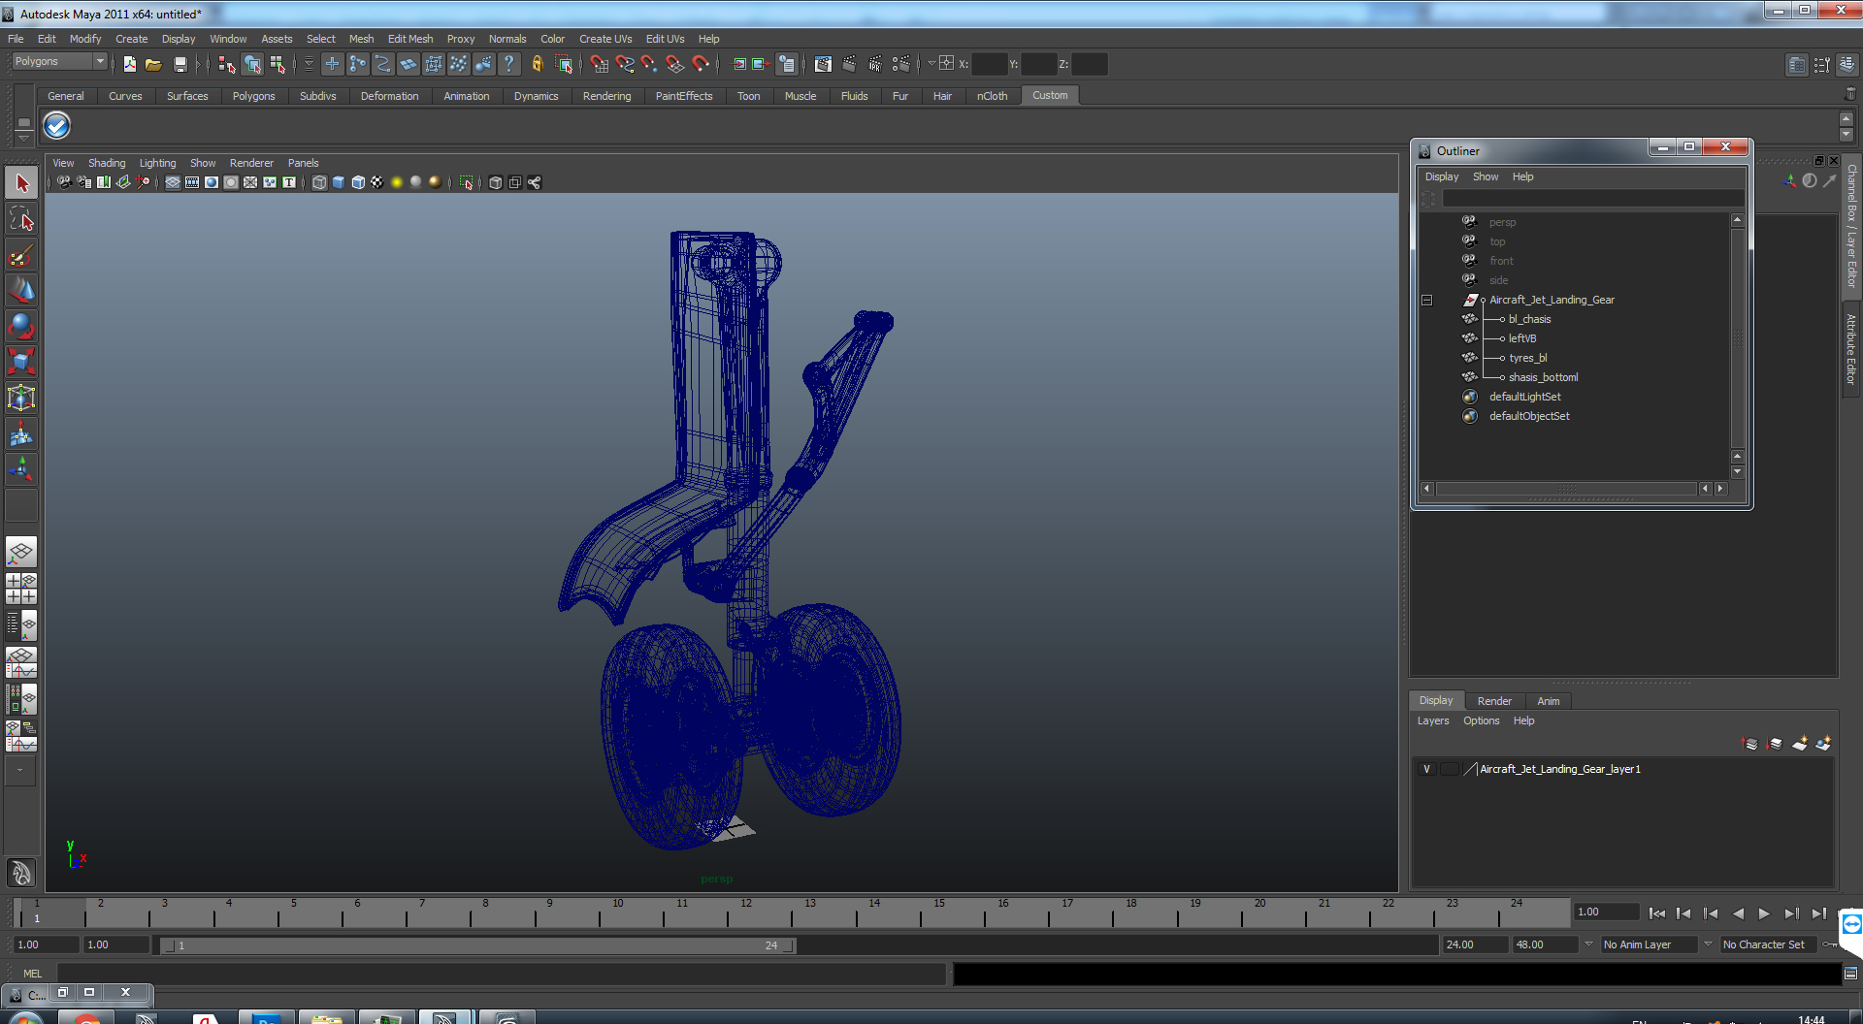This screenshot has height=1024, width=1863.
Task: Enable smooth shade all blue cube icon
Action: click(x=339, y=182)
